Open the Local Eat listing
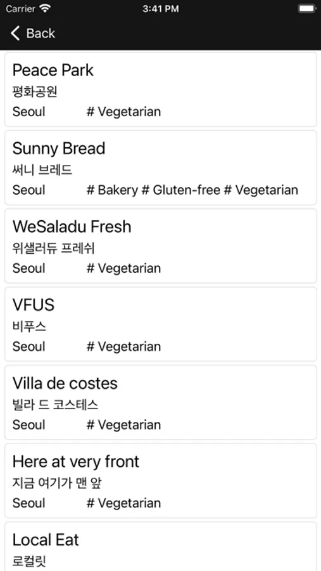321x571 pixels. click(x=161, y=546)
